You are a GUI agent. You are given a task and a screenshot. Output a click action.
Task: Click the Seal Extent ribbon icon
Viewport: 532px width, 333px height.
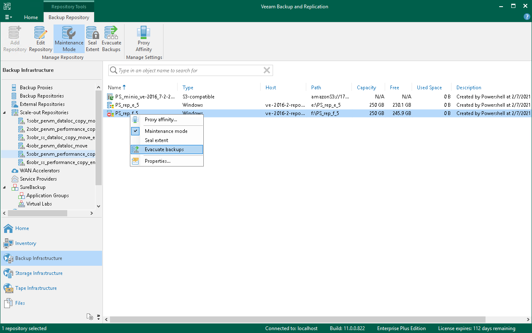(92, 38)
